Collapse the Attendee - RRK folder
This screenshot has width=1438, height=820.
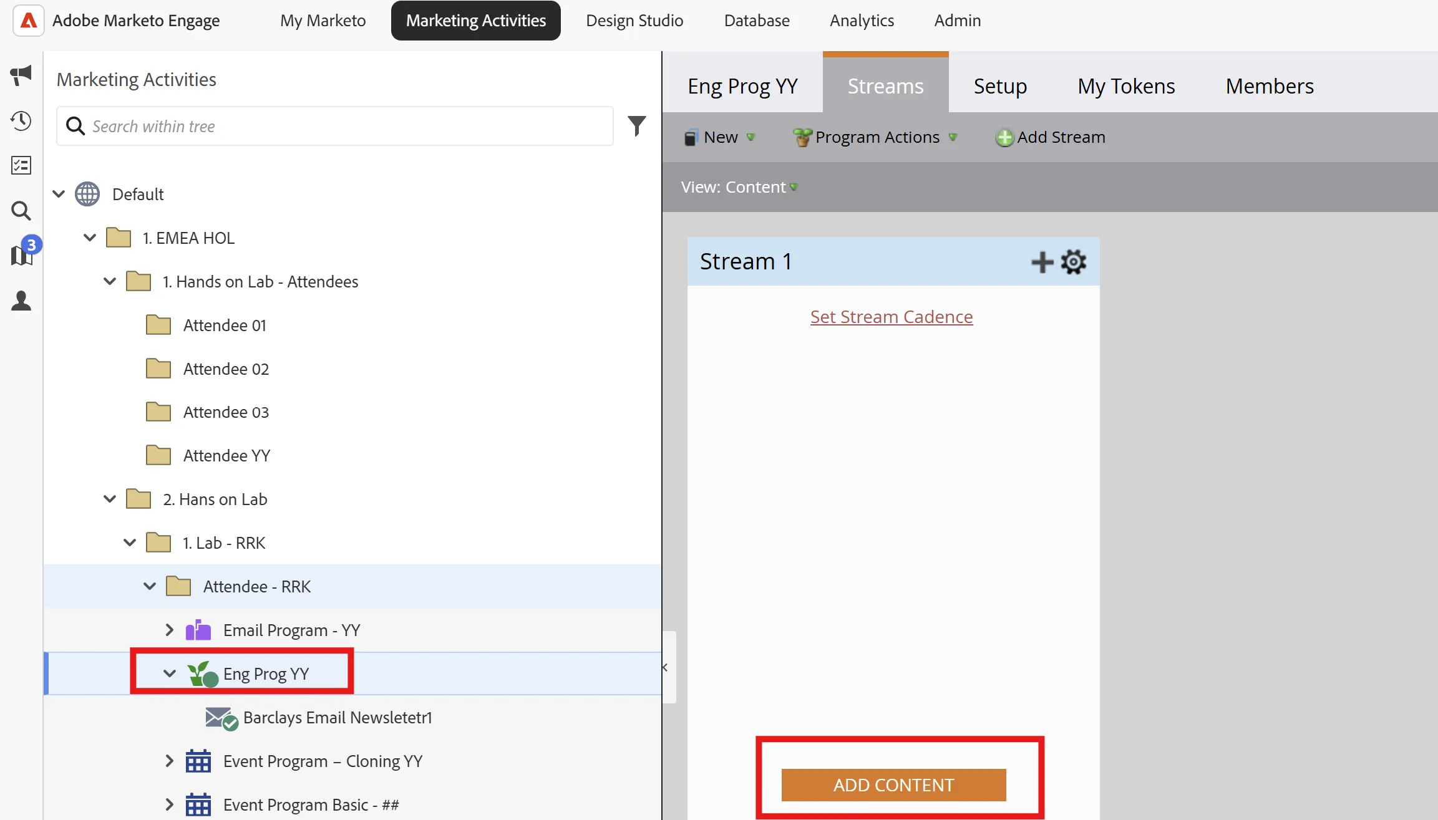[x=150, y=586]
